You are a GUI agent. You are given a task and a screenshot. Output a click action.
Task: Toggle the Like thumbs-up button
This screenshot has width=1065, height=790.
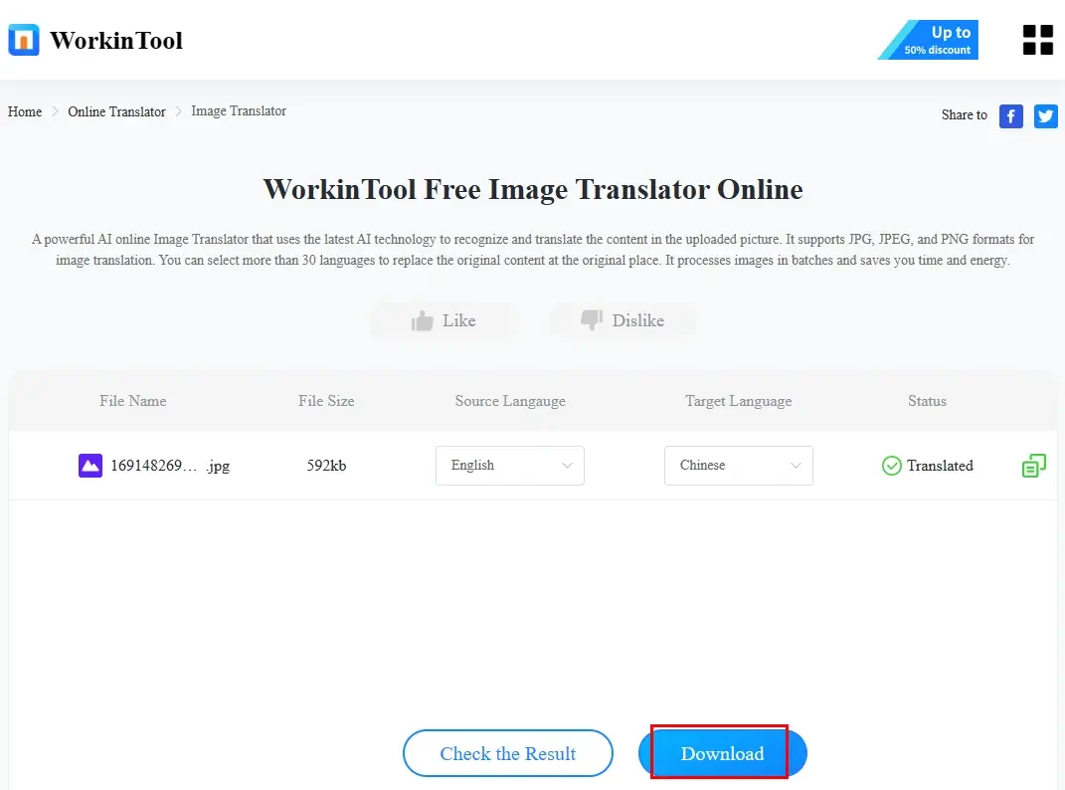444,320
